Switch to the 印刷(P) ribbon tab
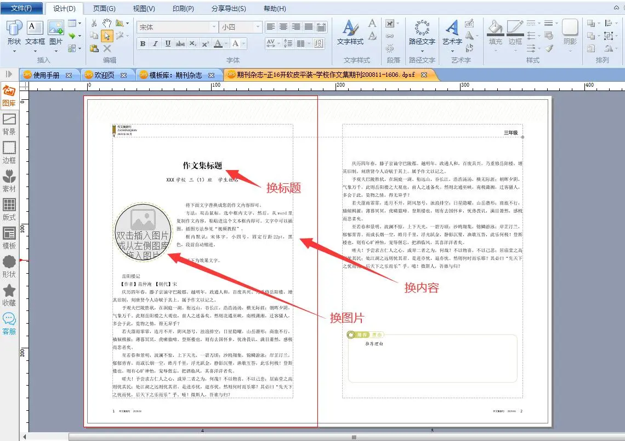Viewport: 625px width, 441px height. coord(183,8)
